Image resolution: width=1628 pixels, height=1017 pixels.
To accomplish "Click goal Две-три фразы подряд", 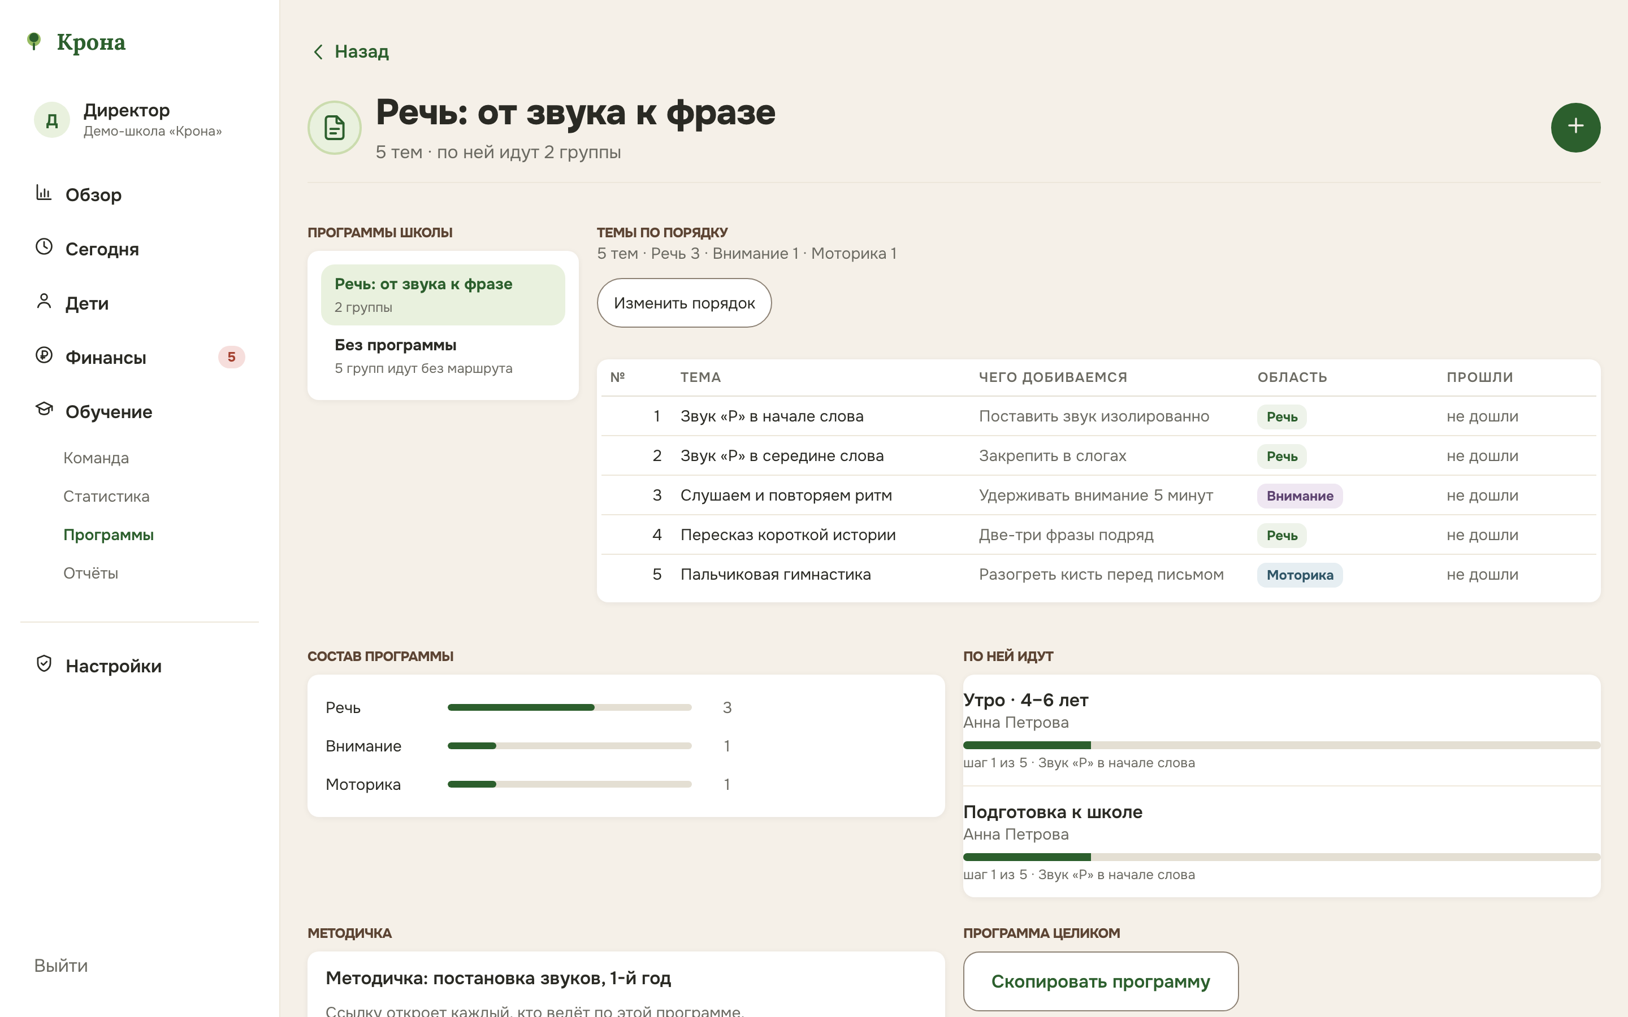I will click(1066, 534).
